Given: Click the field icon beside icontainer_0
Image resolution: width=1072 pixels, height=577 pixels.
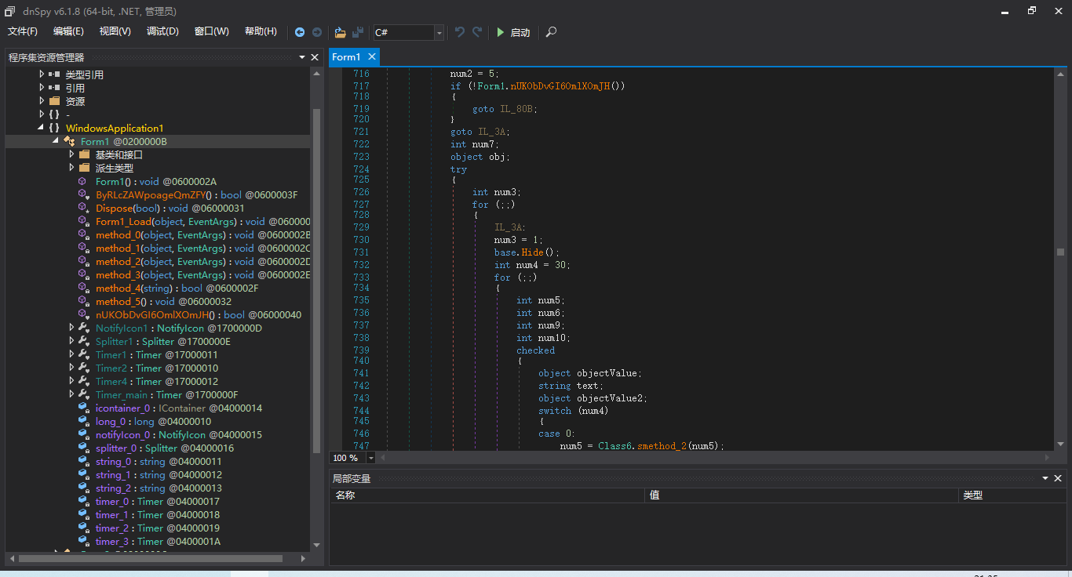Looking at the screenshot, I should click(x=83, y=408).
